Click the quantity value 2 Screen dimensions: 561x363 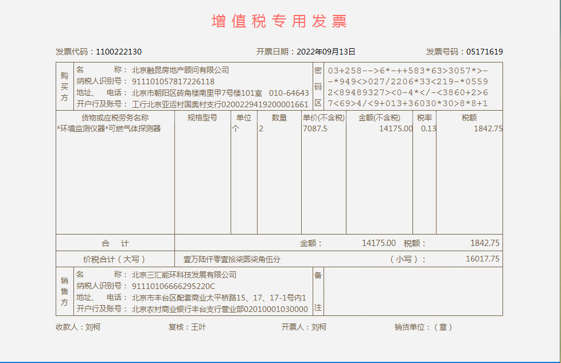(261, 128)
